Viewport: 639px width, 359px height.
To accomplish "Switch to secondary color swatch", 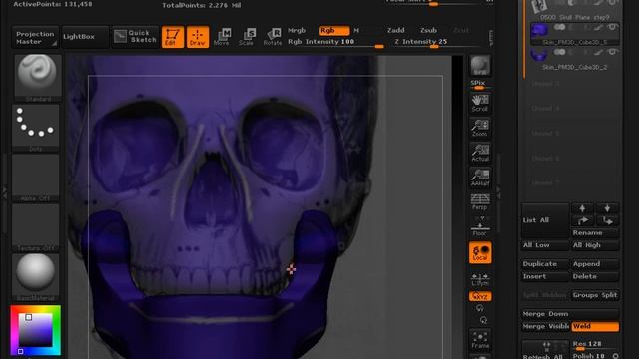I will coord(20,351).
